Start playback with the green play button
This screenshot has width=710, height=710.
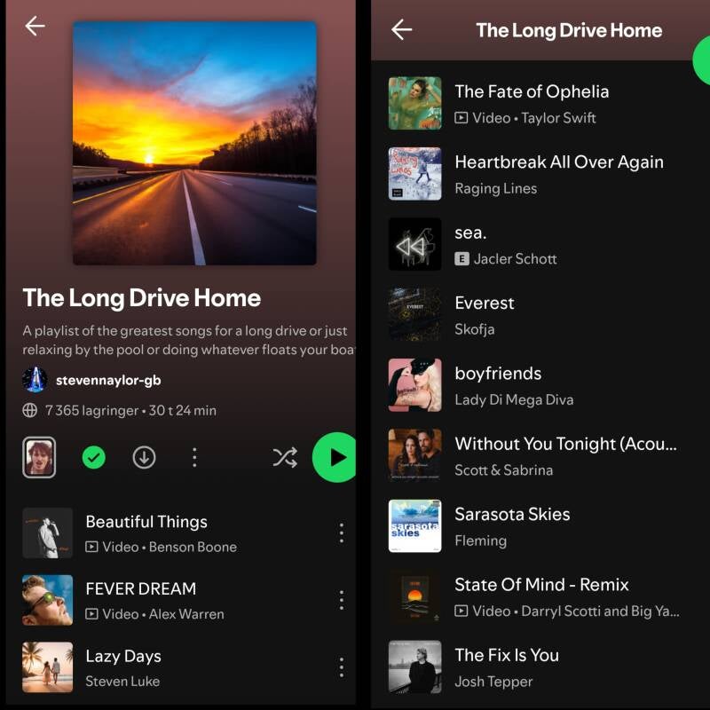coord(335,457)
